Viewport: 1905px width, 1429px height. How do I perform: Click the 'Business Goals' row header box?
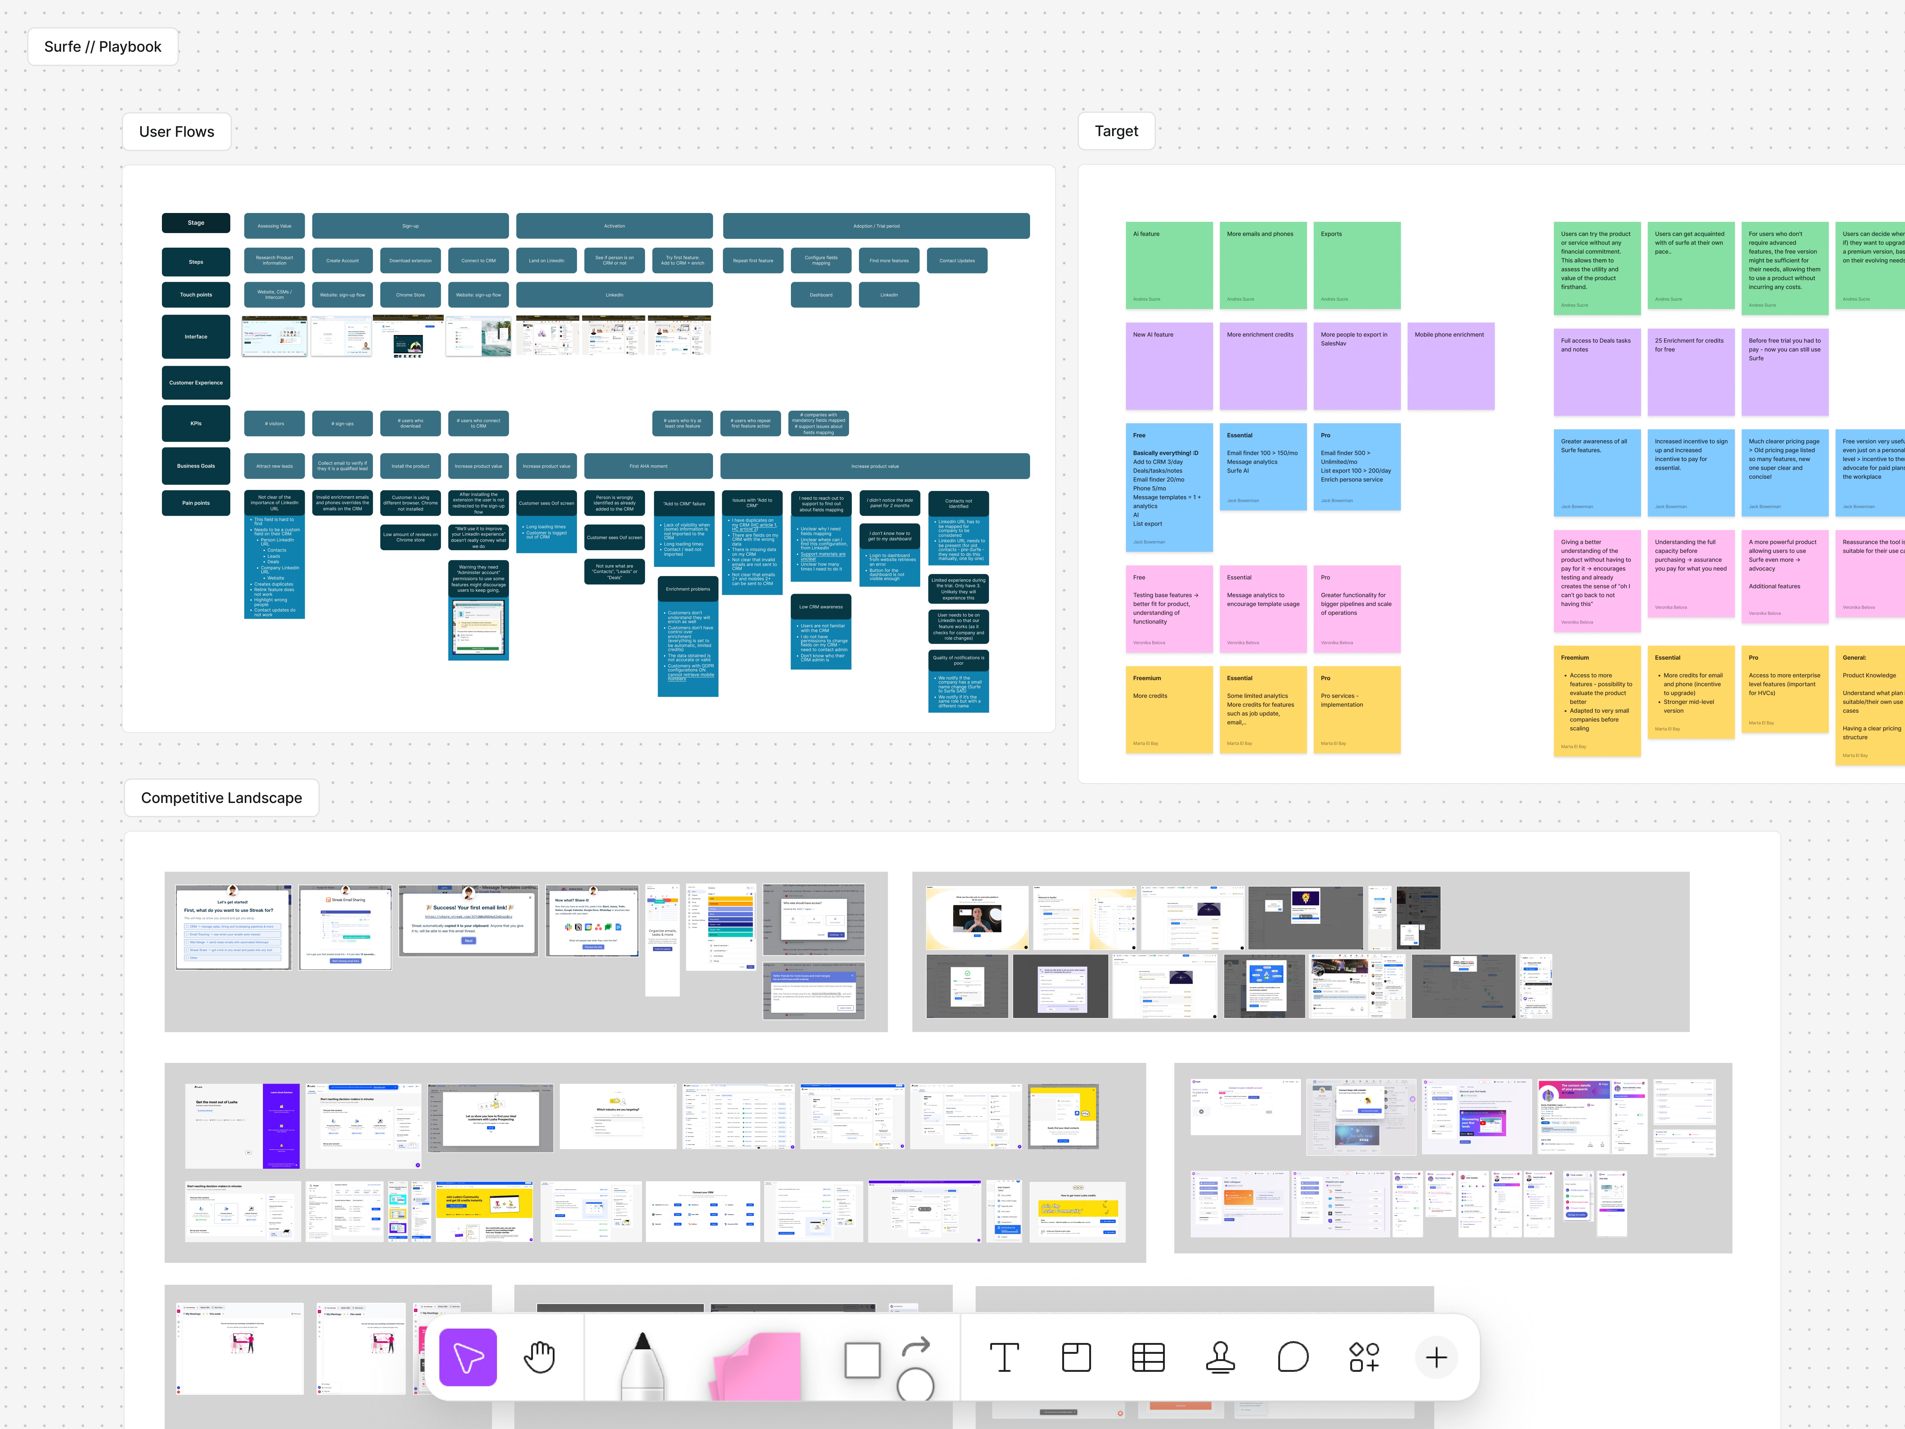click(196, 466)
